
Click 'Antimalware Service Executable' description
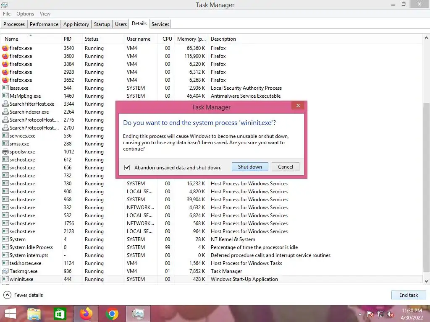pyautogui.click(x=245, y=96)
